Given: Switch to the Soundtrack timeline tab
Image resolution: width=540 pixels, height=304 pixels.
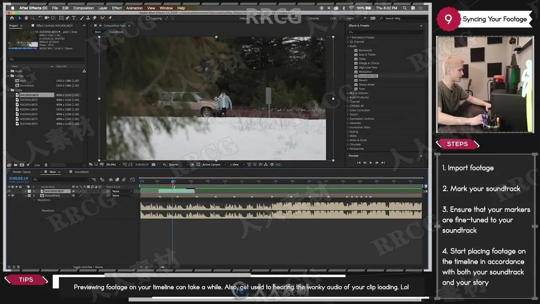Looking at the screenshot, I should [81, 172].
